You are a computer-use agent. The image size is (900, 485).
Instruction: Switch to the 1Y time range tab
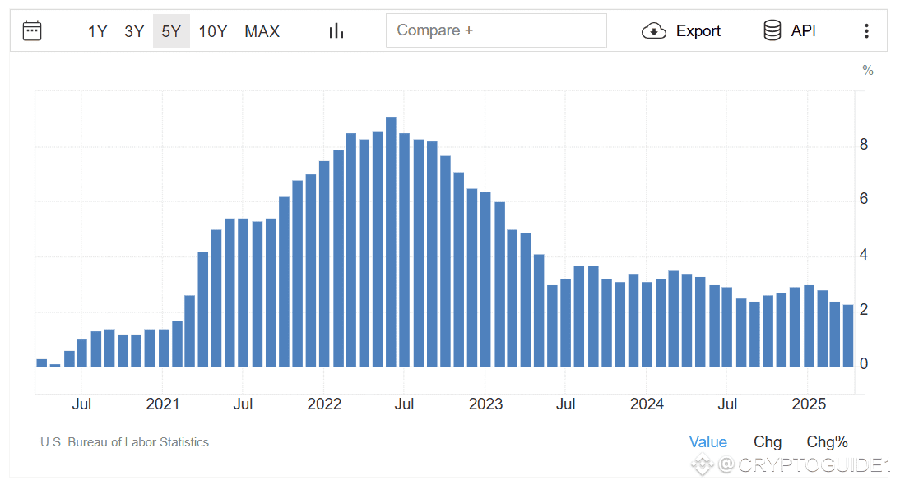tap(97, 30)
